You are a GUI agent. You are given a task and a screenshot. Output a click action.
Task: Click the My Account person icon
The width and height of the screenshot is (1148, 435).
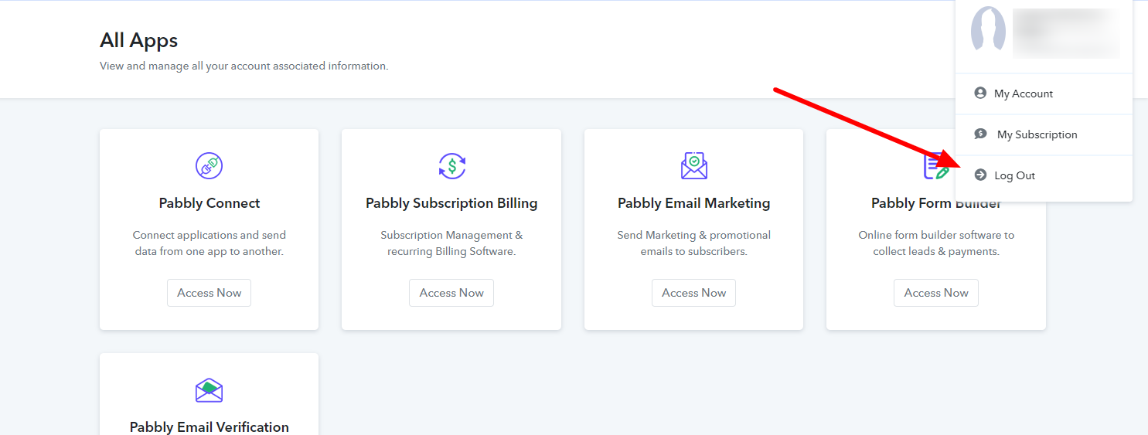(x=980, y=93)
